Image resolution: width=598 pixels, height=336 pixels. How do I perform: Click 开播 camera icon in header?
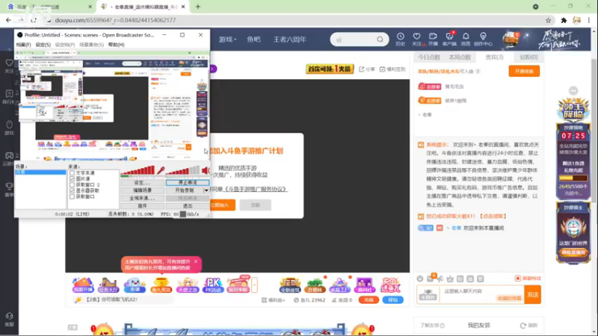[433, 39]
